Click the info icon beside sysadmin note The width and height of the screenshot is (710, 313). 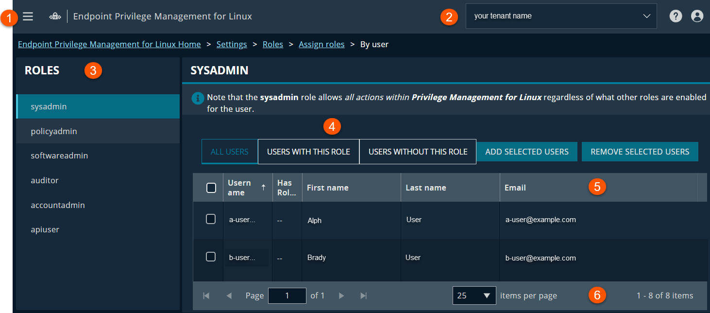pos(198,98)
